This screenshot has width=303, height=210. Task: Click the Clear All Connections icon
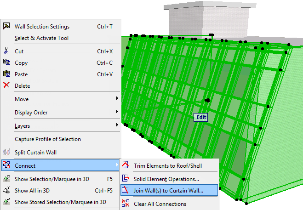tap(126, 203)
